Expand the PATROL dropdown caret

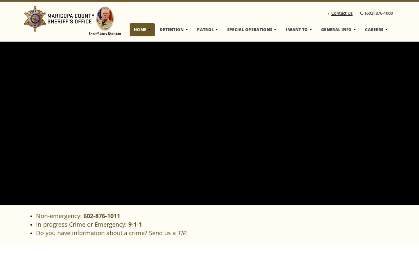[x=216, y=29]
